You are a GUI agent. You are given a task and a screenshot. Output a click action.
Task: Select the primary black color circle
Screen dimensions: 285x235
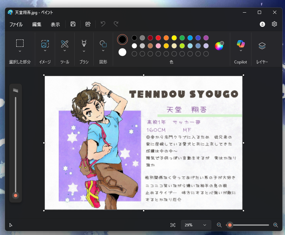[122, 39]
